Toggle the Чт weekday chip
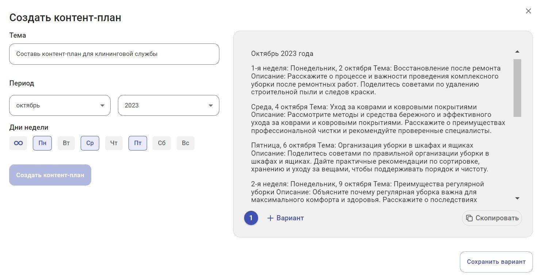Screen dimensions: 542x278 (x=114, y=143)
